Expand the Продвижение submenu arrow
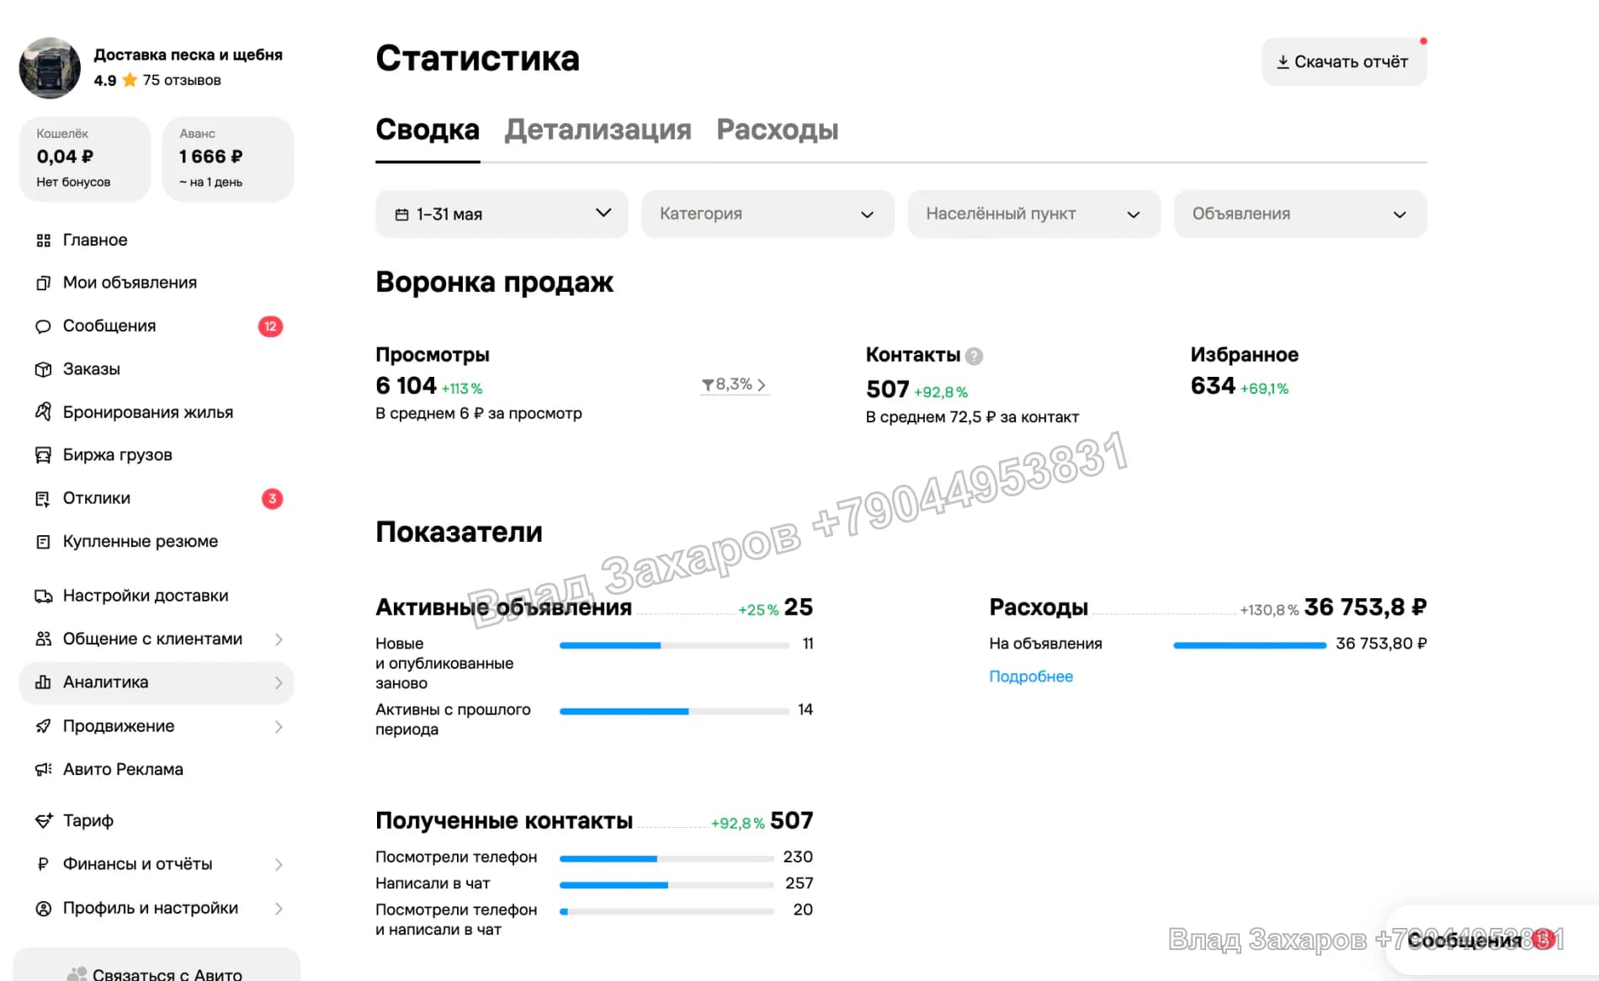The height and width of the screenshot is (981, 1599). click(x=279, y=727)
